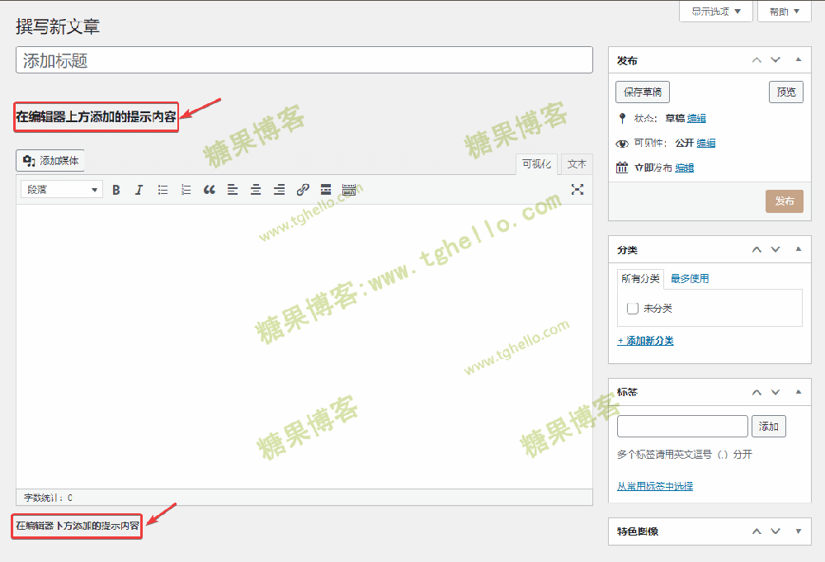Move the 标签 panel up

[757, 392]
